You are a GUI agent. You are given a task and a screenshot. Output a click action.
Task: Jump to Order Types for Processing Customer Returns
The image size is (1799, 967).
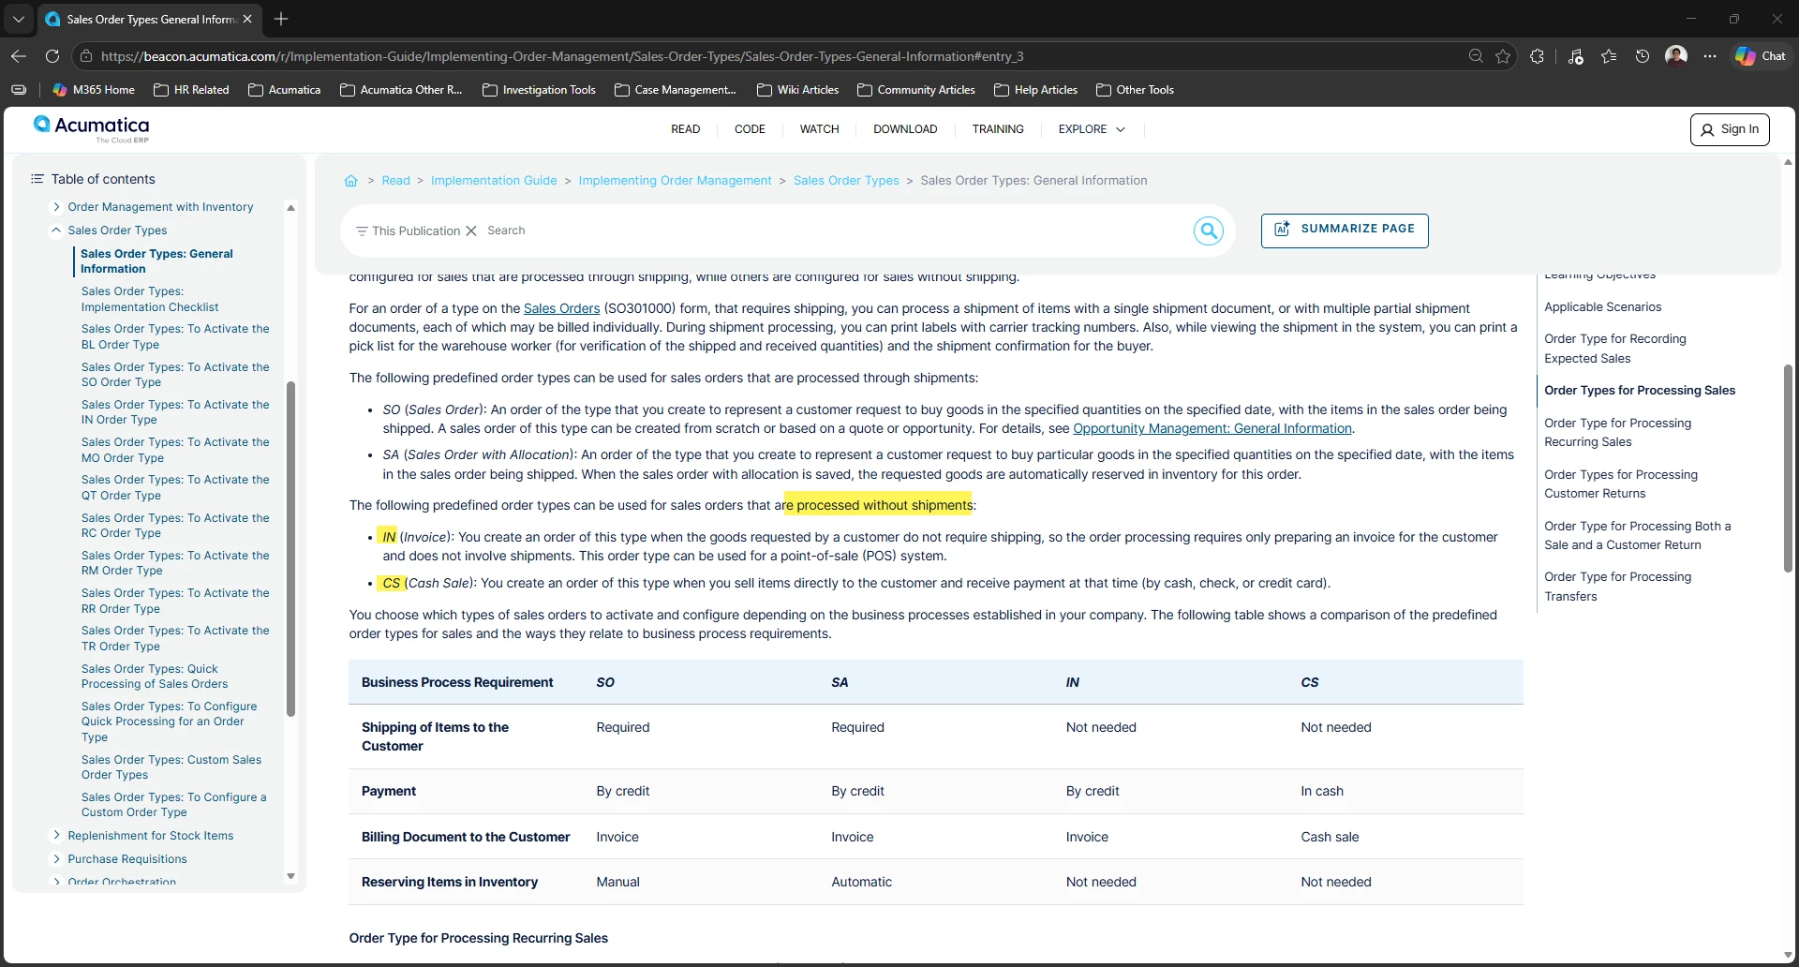click(x=1621, y=484)
